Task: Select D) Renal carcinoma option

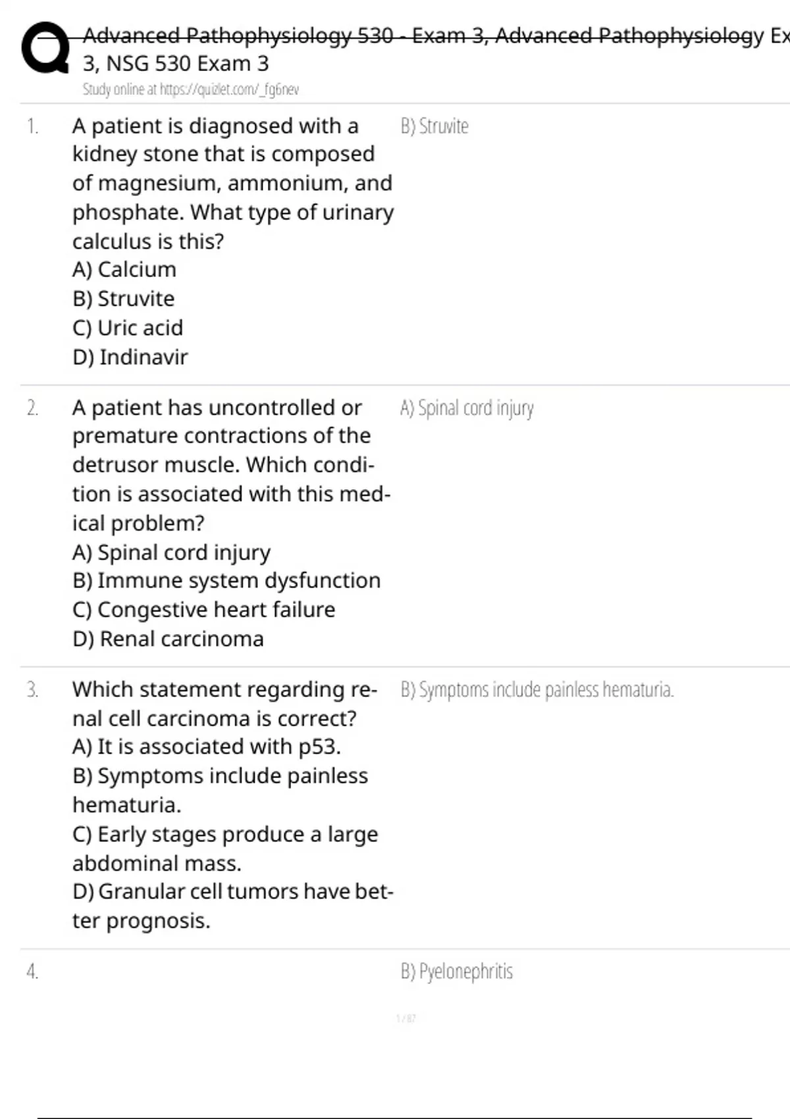Action: [x=168, y=638]
